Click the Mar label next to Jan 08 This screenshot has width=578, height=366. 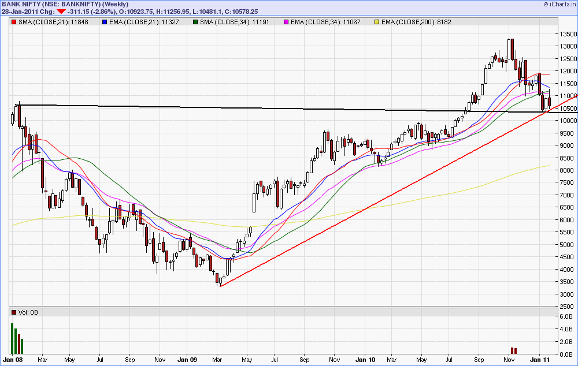[42, 360]
